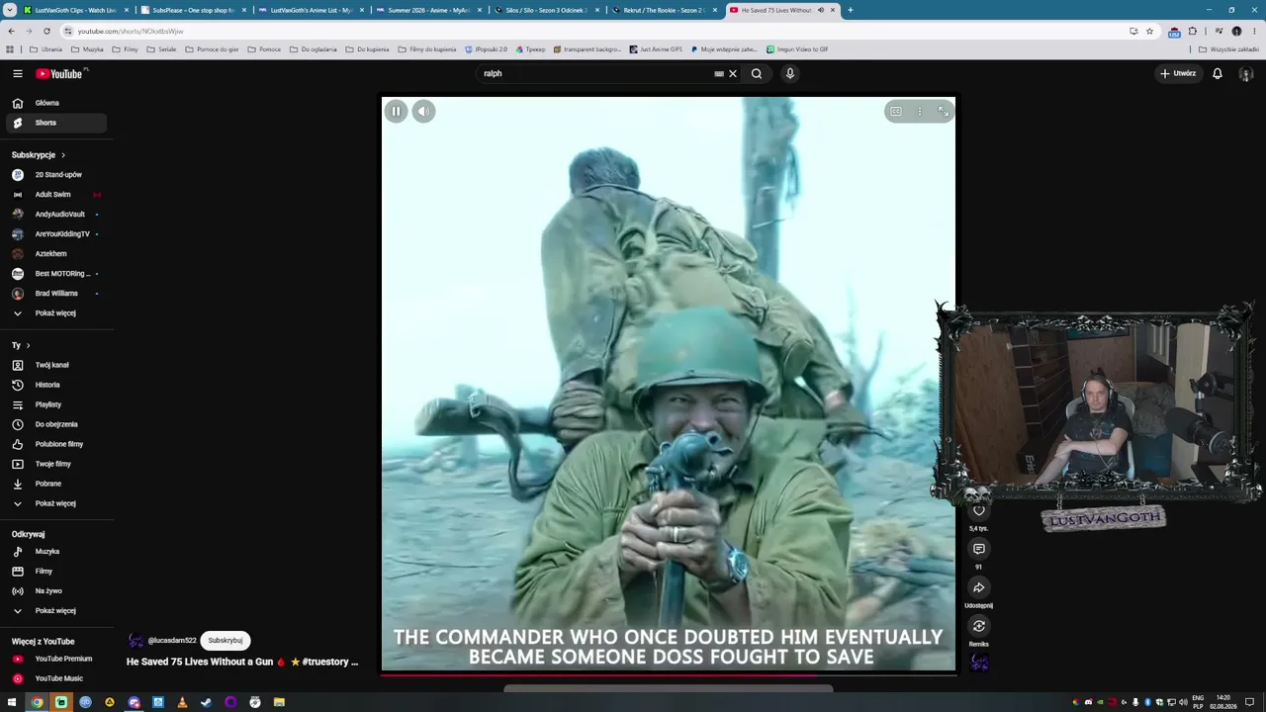Expand the Ty section header
The image size is (1266, 712).
(21, 345)
